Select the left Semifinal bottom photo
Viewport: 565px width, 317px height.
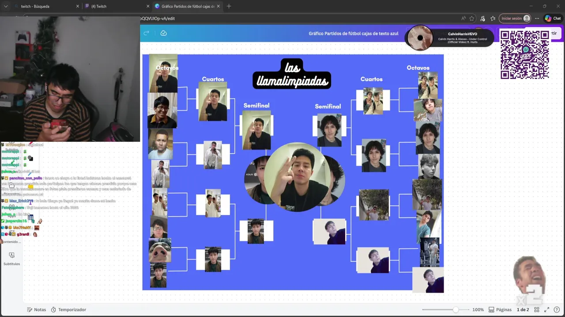(x=256, y=231)
